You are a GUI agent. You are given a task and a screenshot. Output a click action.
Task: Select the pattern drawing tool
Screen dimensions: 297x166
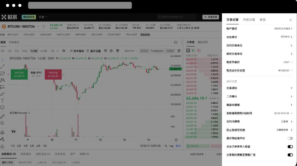click(x=3, y=80)
